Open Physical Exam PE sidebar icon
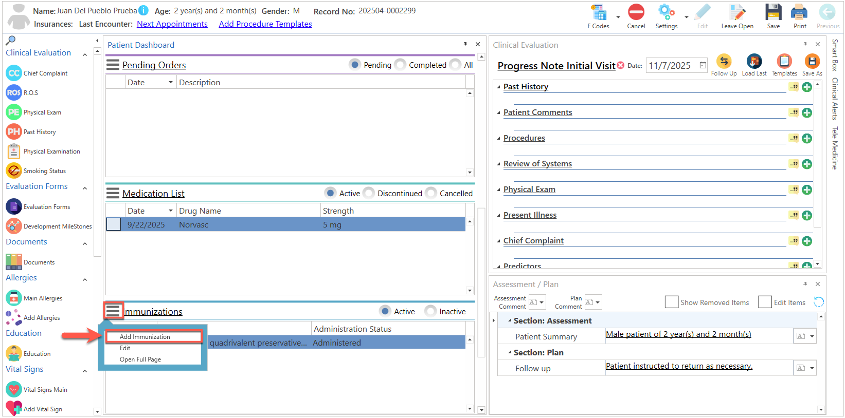845x418 pixels. (x=14, y=112)
